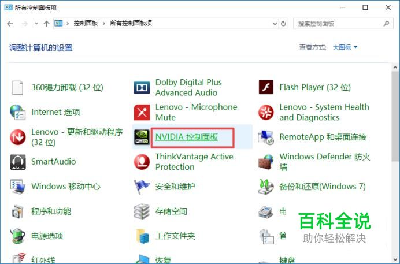Open Windows 移动中心 link
The width and height of the screenshot is (400, 264).
click(x=66, y=187)
